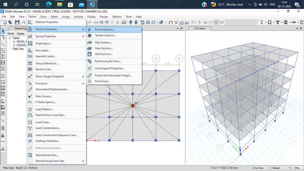The width and height of the screenshot is (304, 171).
Task: Switch to the 3-D View tab
Action: (199, 28)
